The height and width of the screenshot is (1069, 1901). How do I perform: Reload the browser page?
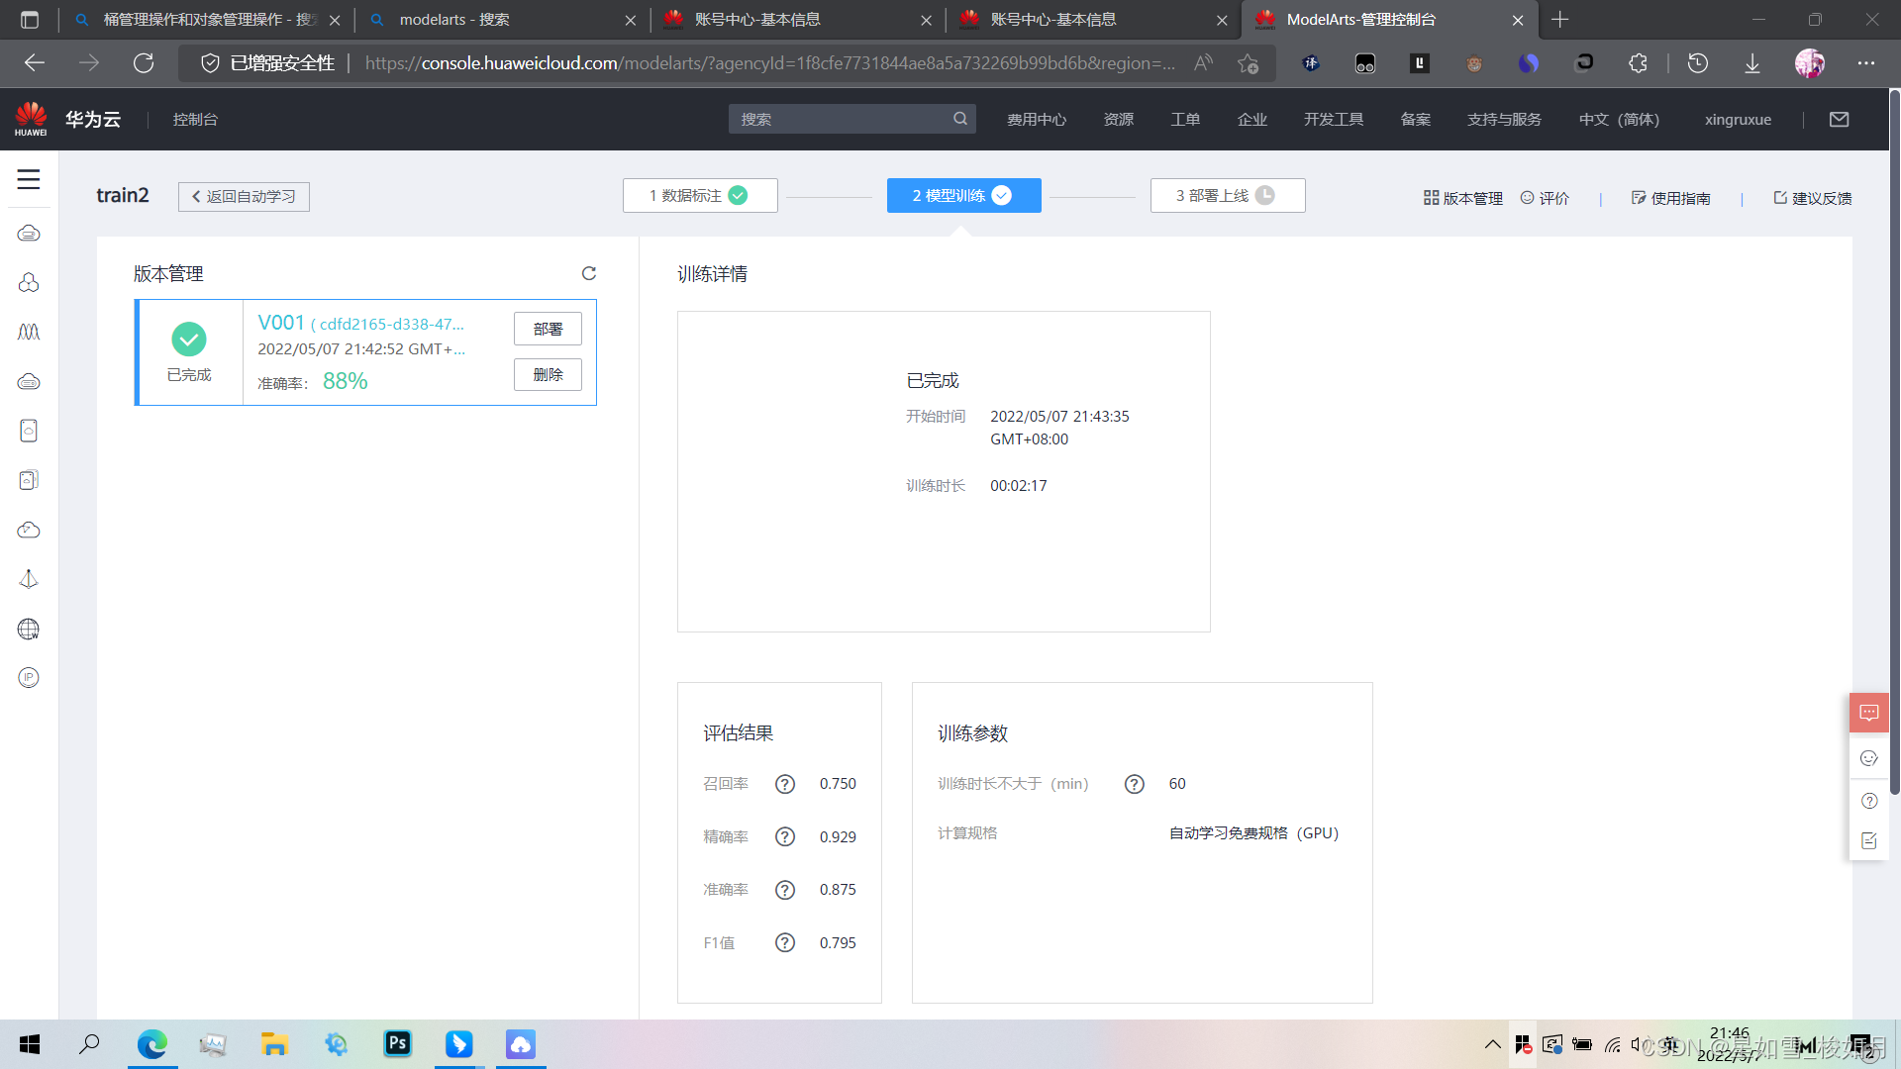click(x=144, y=63)
